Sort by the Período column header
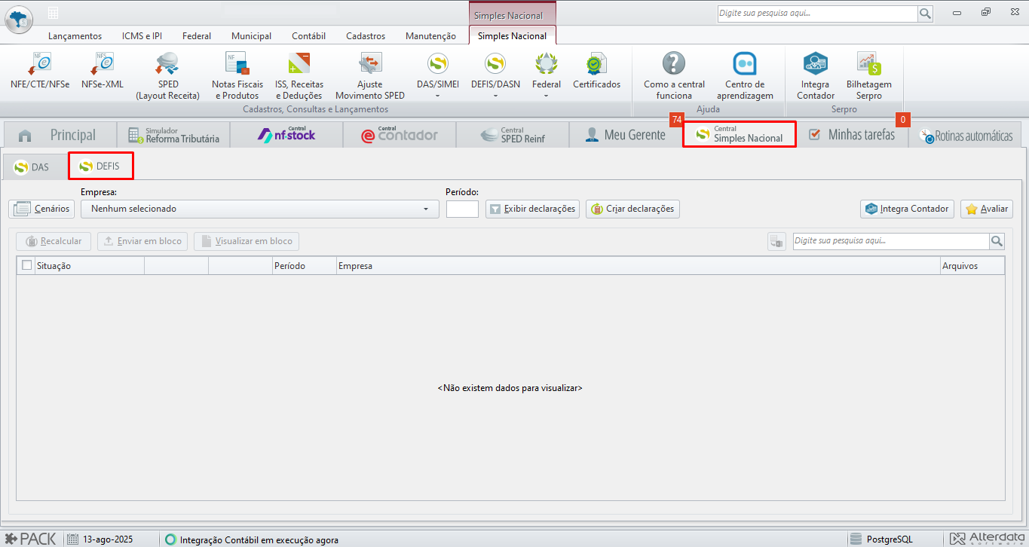The height and width of the screenshot is (547, 1029). pyautogui.click(x=305, y=265)
